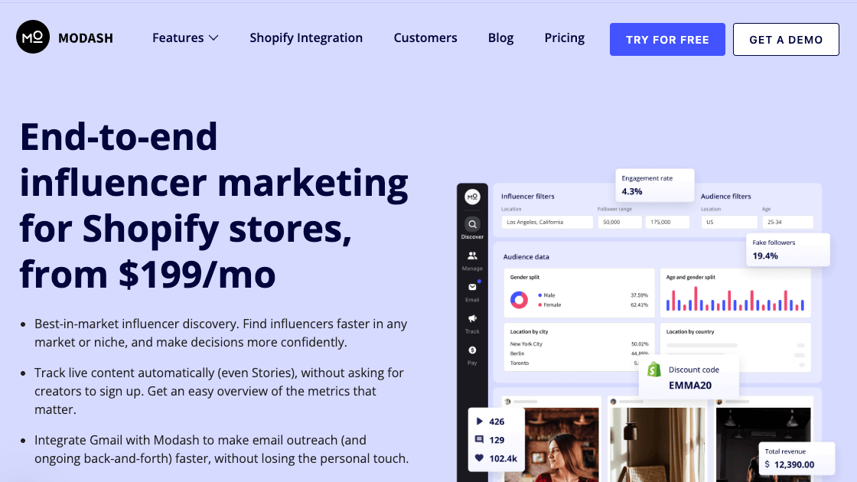Click the gender split donut chart
The image size is (857, 482).
click(x=519, y=299)
